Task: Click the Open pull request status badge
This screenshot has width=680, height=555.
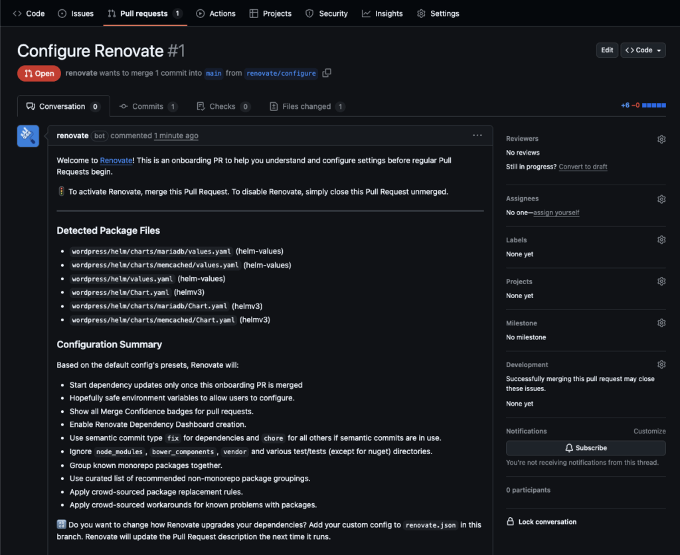Action: click(x=39, y=73)
